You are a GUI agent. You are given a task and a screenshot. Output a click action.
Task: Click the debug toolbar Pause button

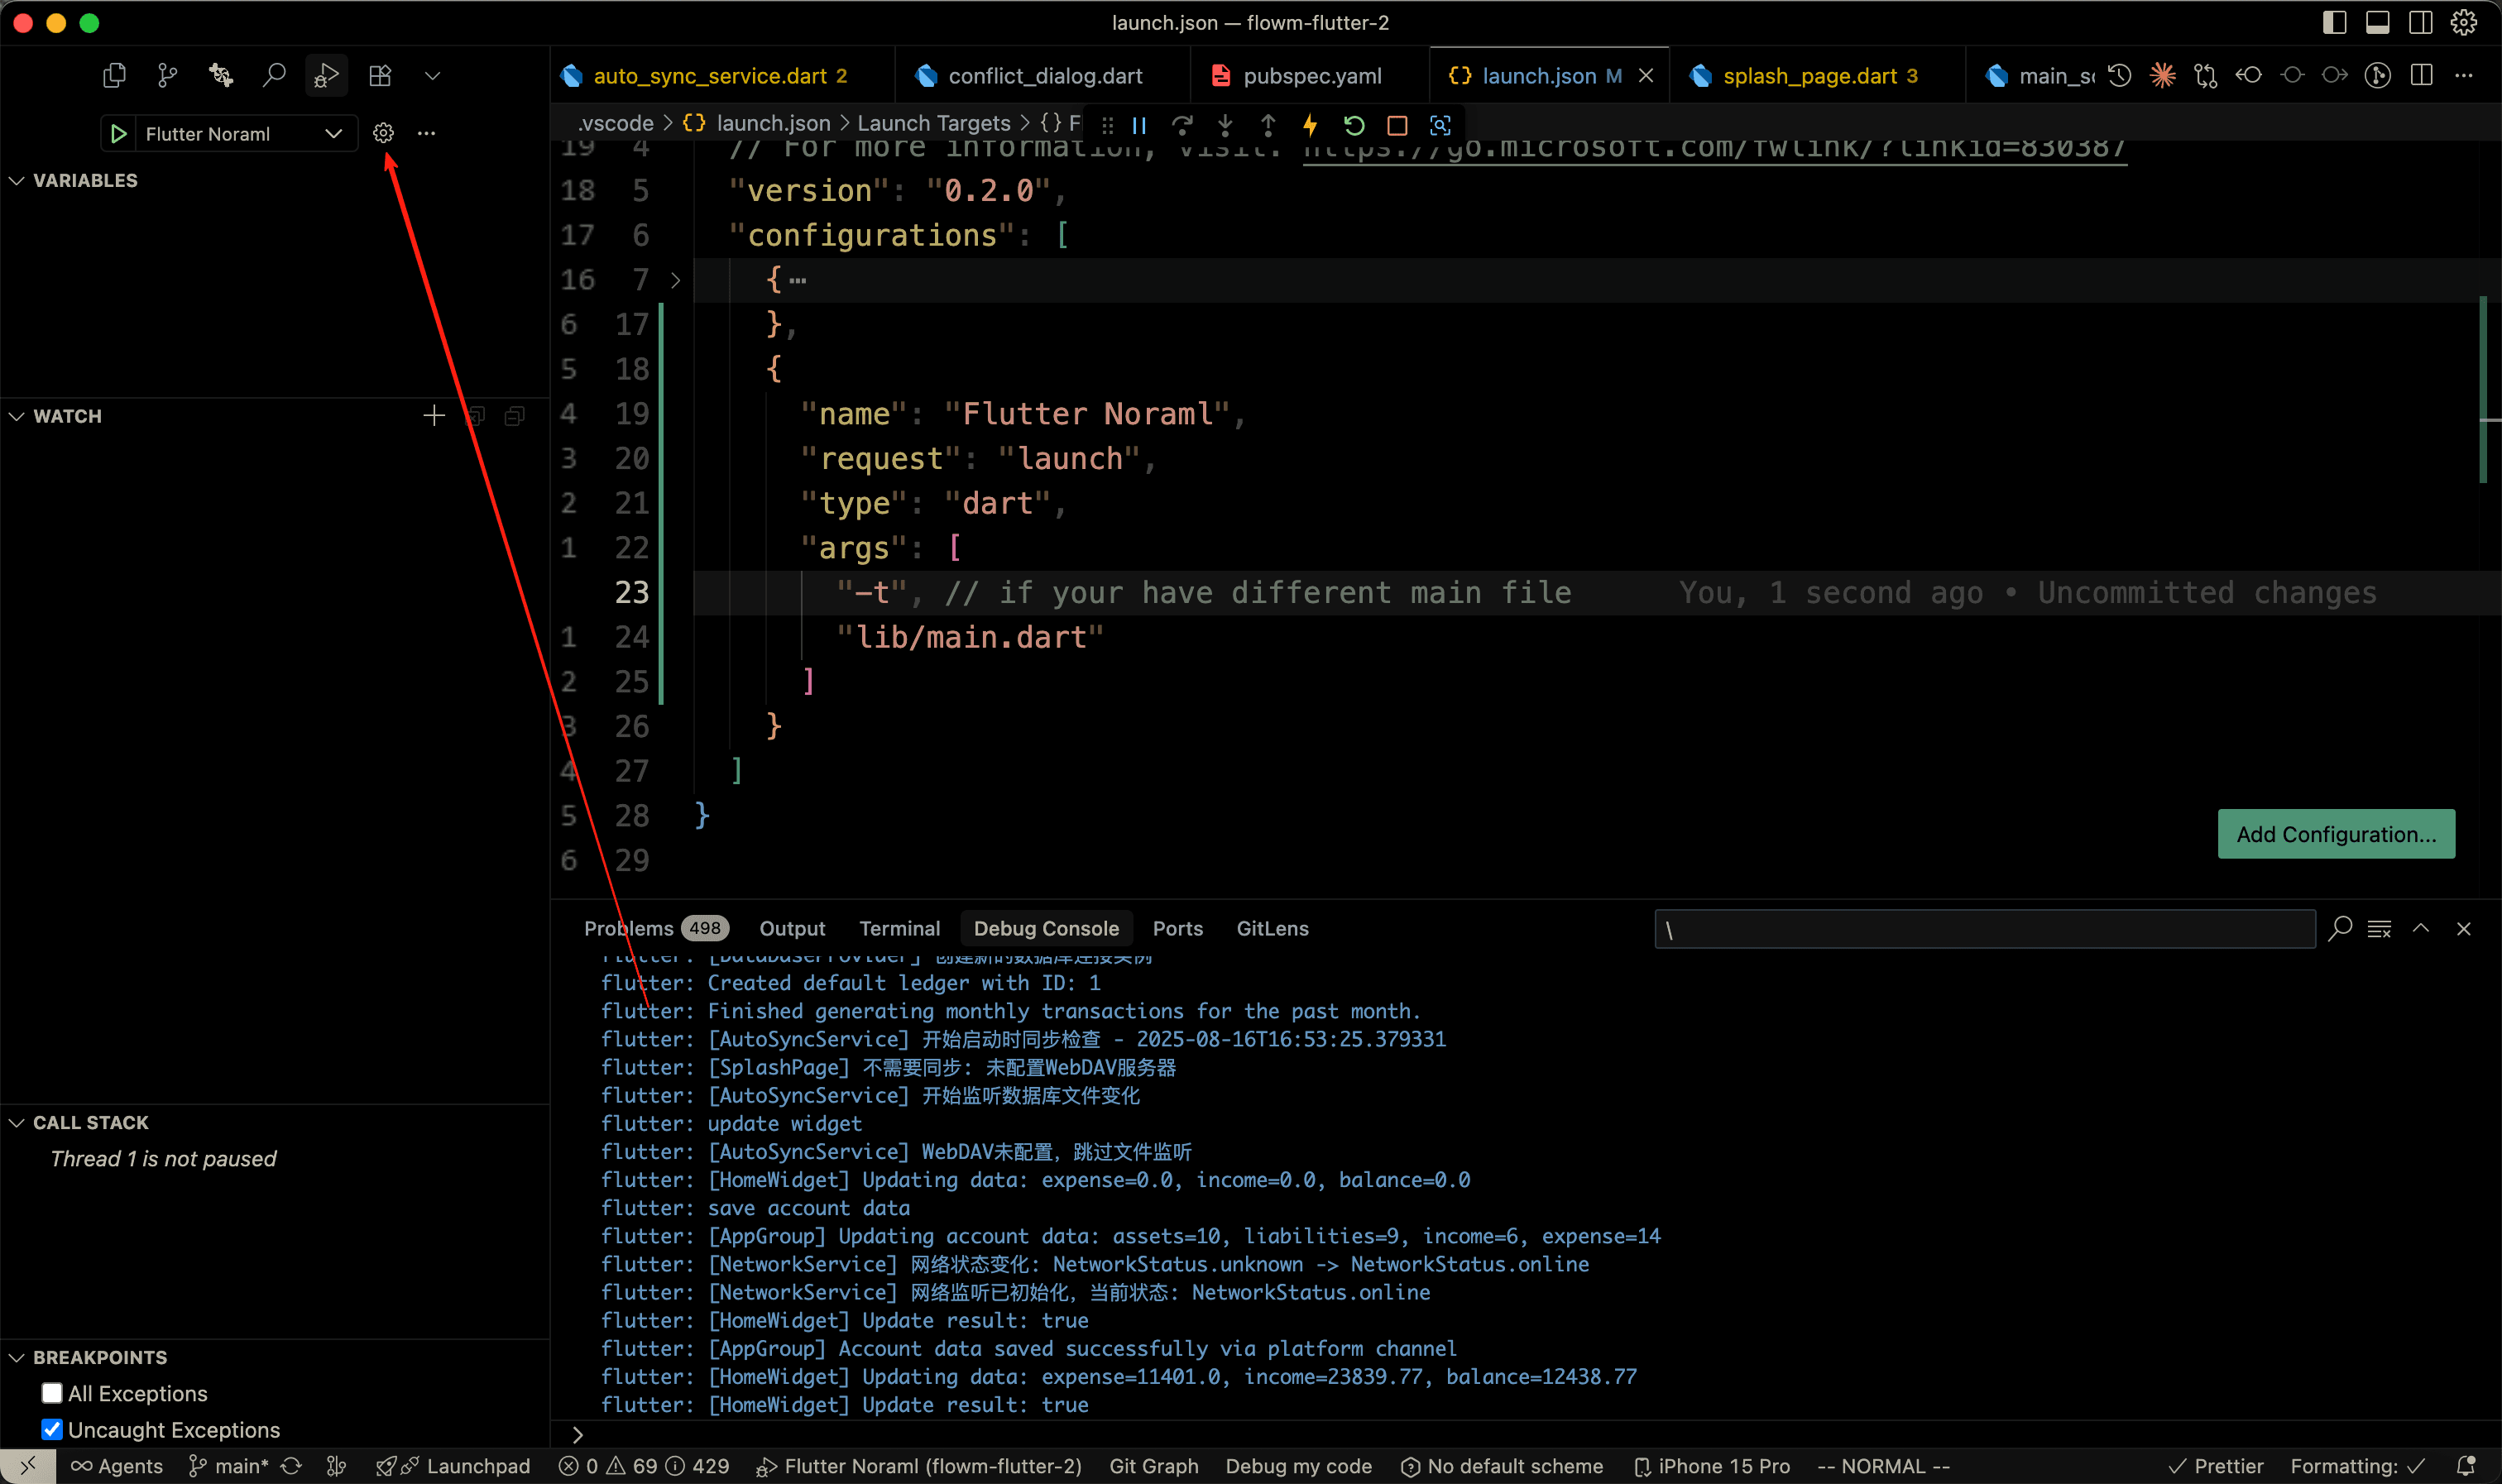click(1139, 125)
